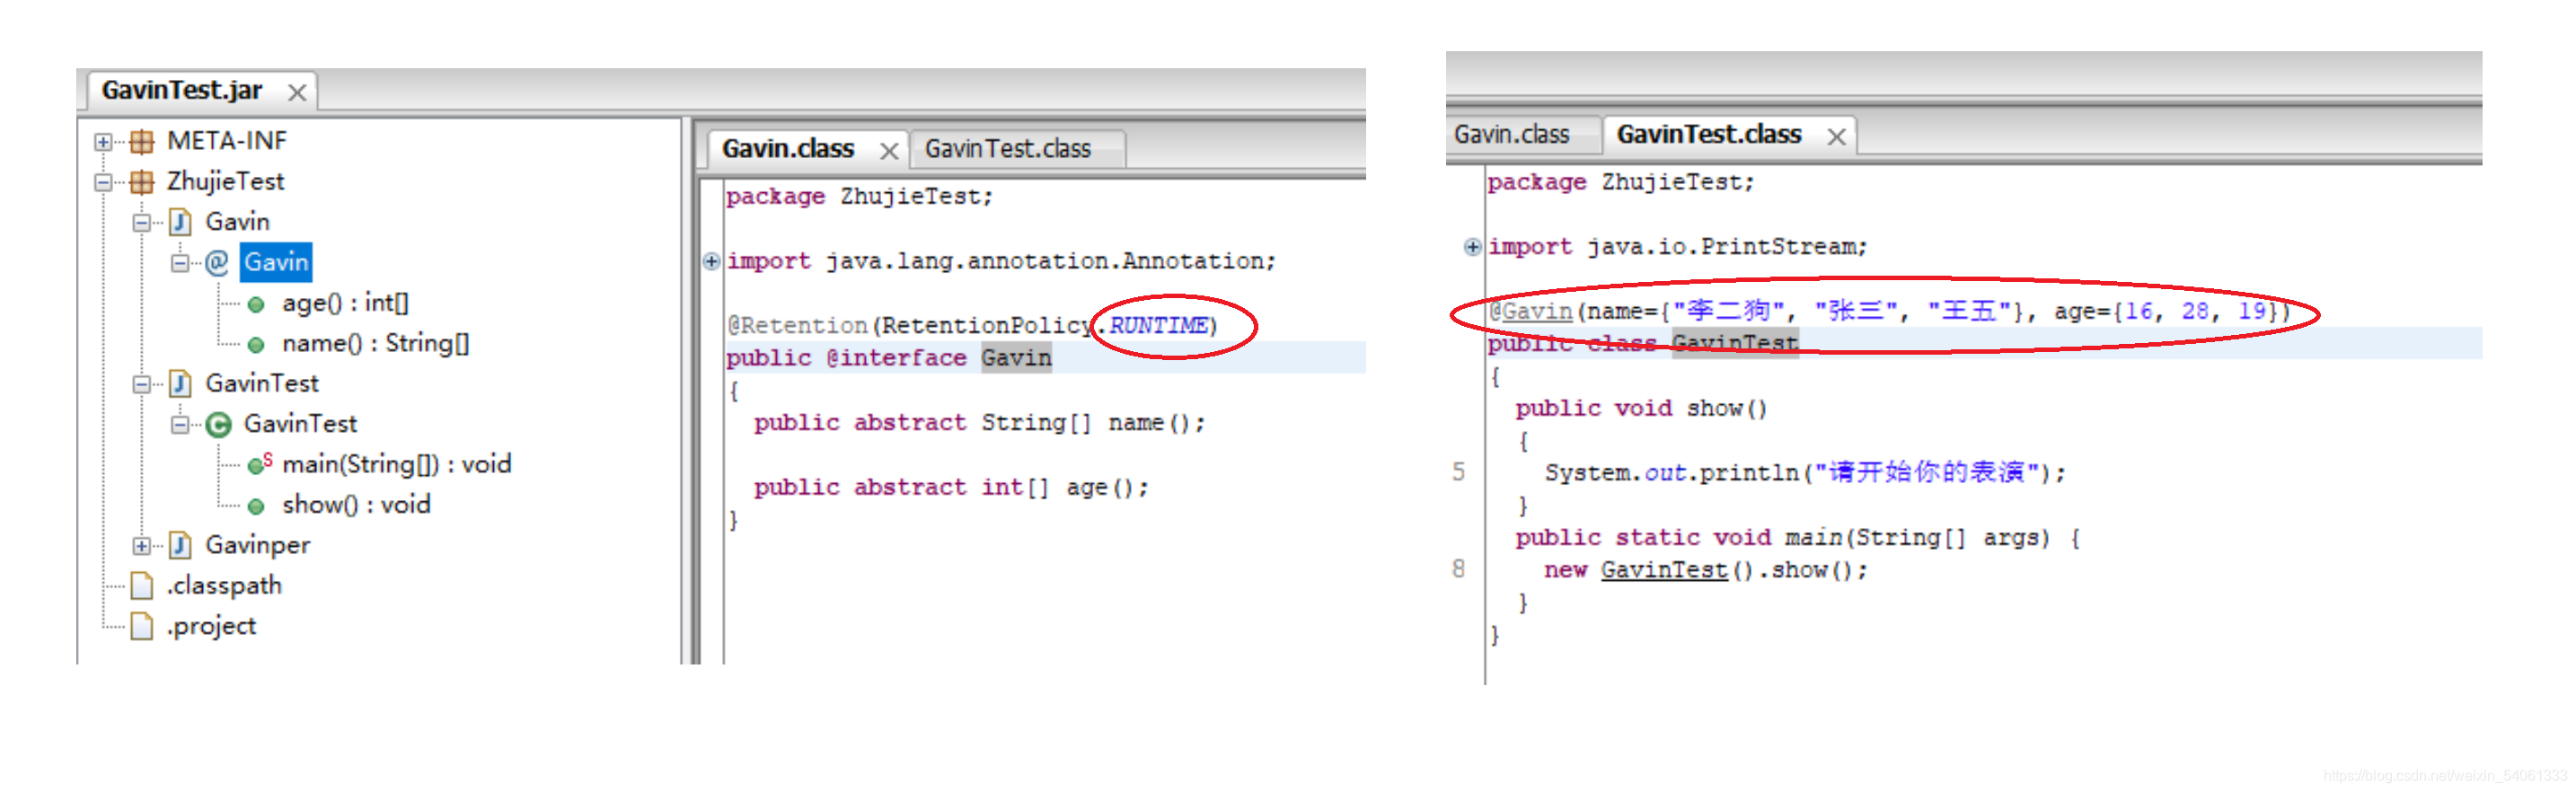Expand the import block in Gavin.class
Image resolution: width=2576 pixels, height=792 pixels.
(711, 262)
